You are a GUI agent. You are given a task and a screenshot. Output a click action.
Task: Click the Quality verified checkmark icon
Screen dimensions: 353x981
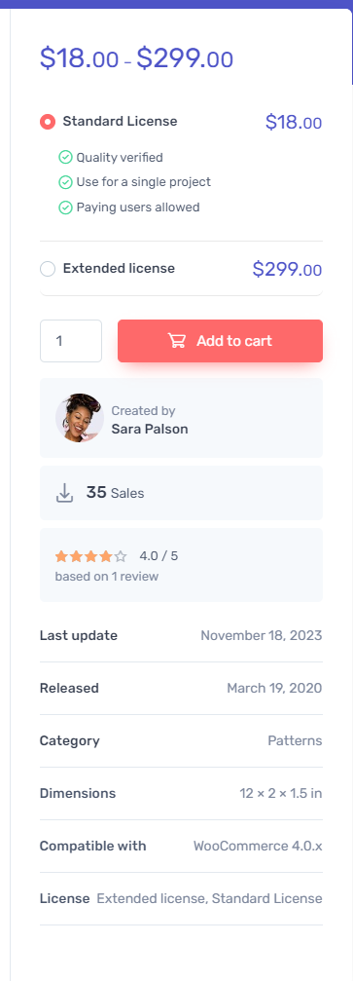[x=65, y=157]
